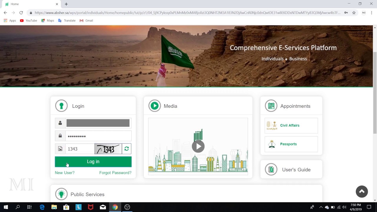Click the Media play circle icon
The width and height of the screenshot is (377, 212).
click(x=155, y=106)
